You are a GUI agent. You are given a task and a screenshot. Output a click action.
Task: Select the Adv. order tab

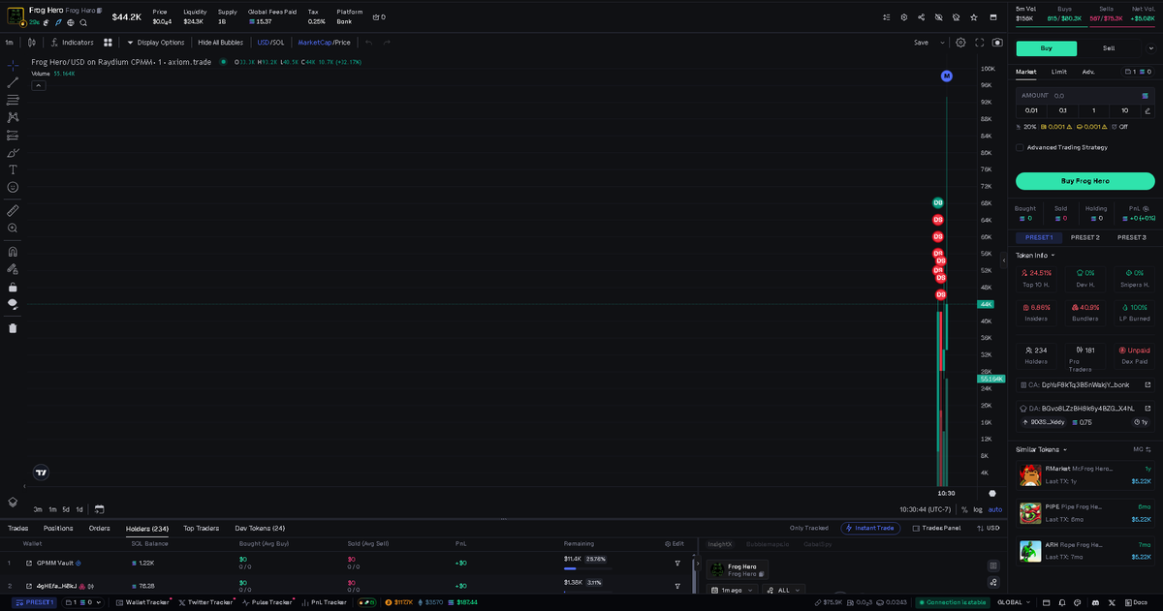click(x=1088, y=72)
